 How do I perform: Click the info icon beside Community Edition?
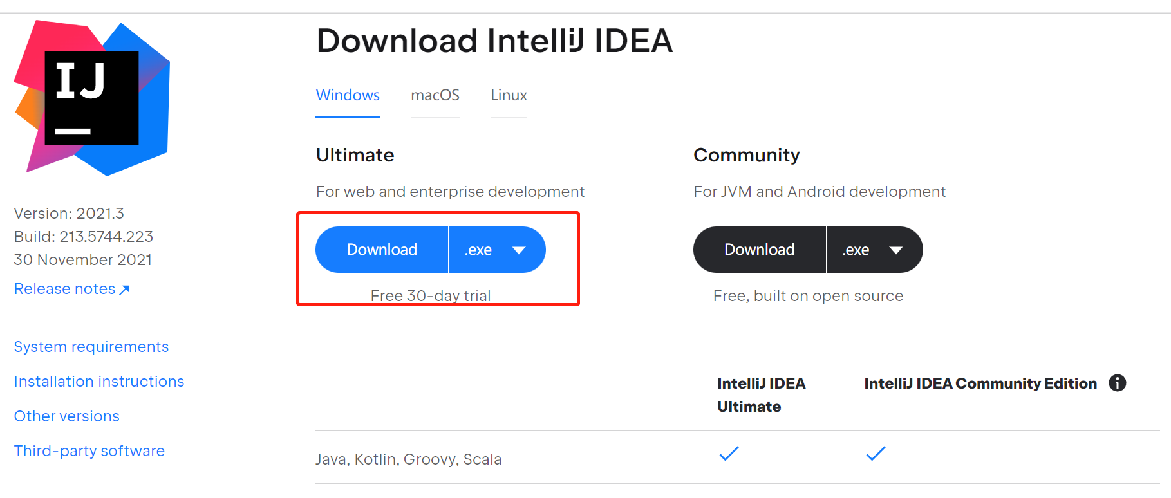point(1118,383)
